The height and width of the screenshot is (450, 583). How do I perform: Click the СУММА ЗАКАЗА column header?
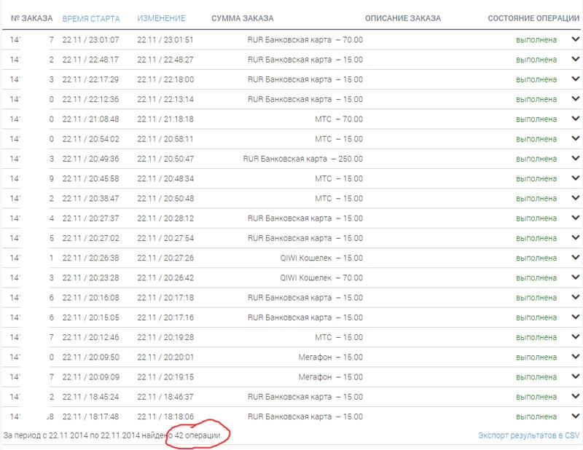(243, 18)
